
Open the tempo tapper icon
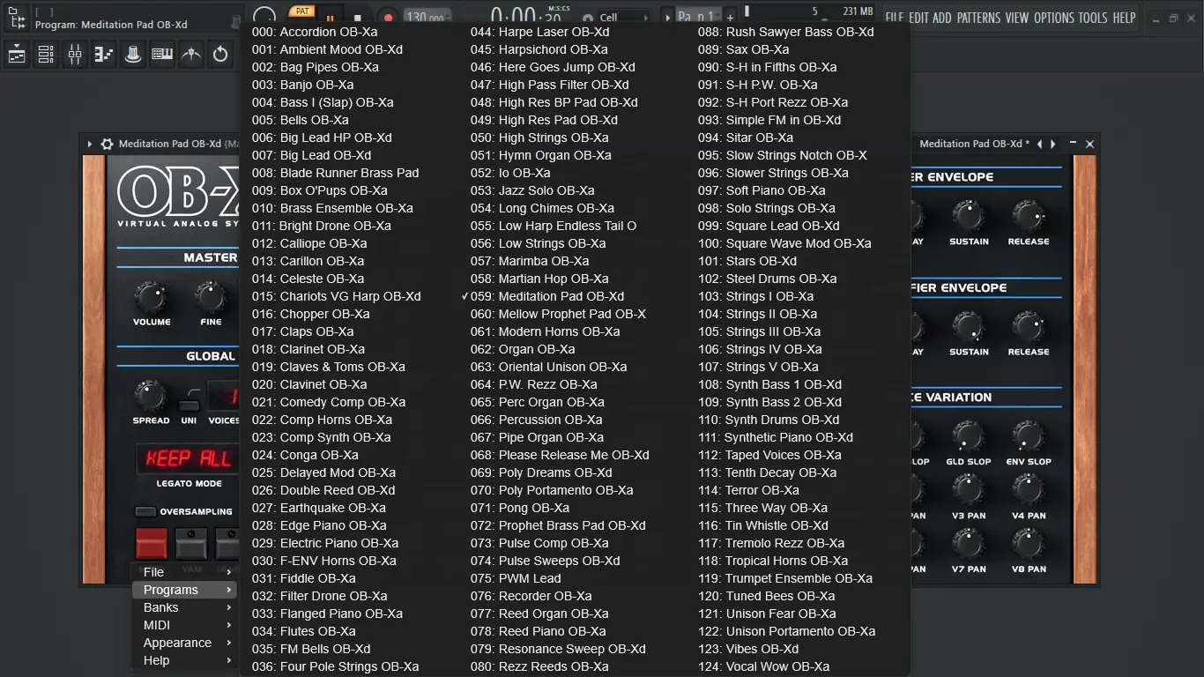tap(191, 55)
